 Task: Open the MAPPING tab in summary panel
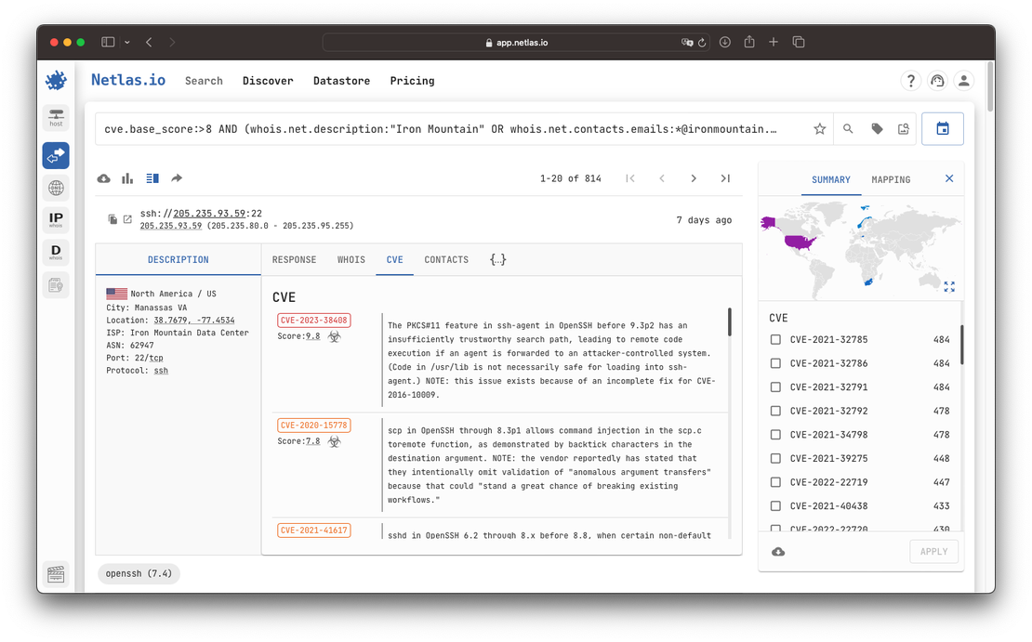pos(891,179)
